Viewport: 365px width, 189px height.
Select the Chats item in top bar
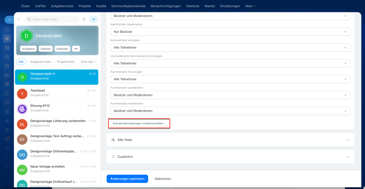[25, 6]
